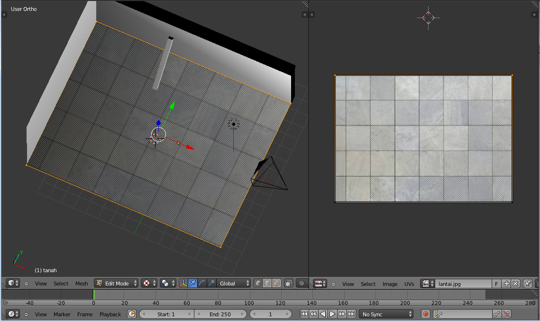Play the animation forward
Viewport: 540px width, 321px height.
point(332,314)
